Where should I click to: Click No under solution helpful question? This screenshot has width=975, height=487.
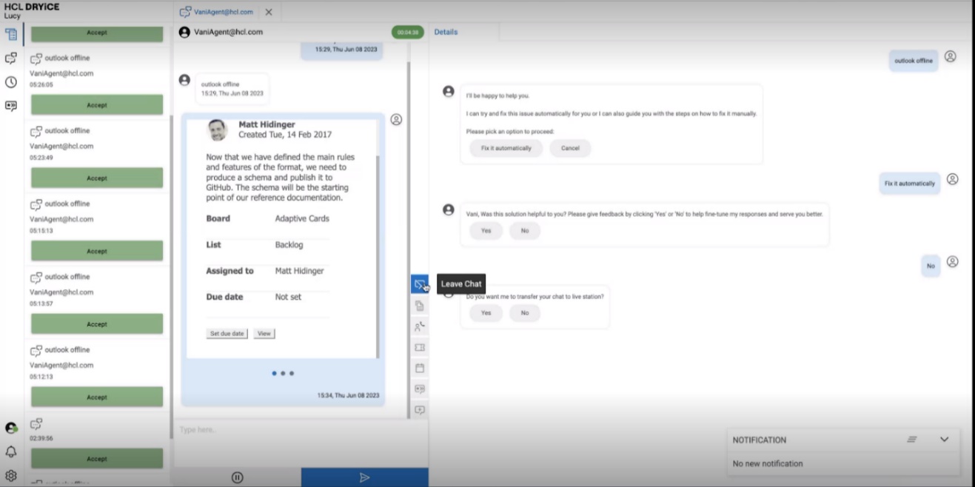[525, 231]
